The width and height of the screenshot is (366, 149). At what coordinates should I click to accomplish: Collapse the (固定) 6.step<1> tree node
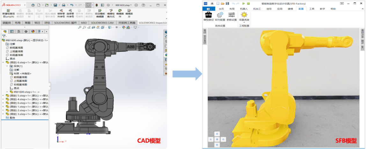(x=3, y=62)
